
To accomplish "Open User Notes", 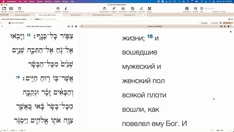I will [x=132, y=9].
